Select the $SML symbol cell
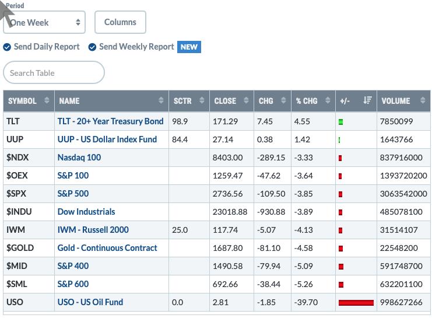 29,284
